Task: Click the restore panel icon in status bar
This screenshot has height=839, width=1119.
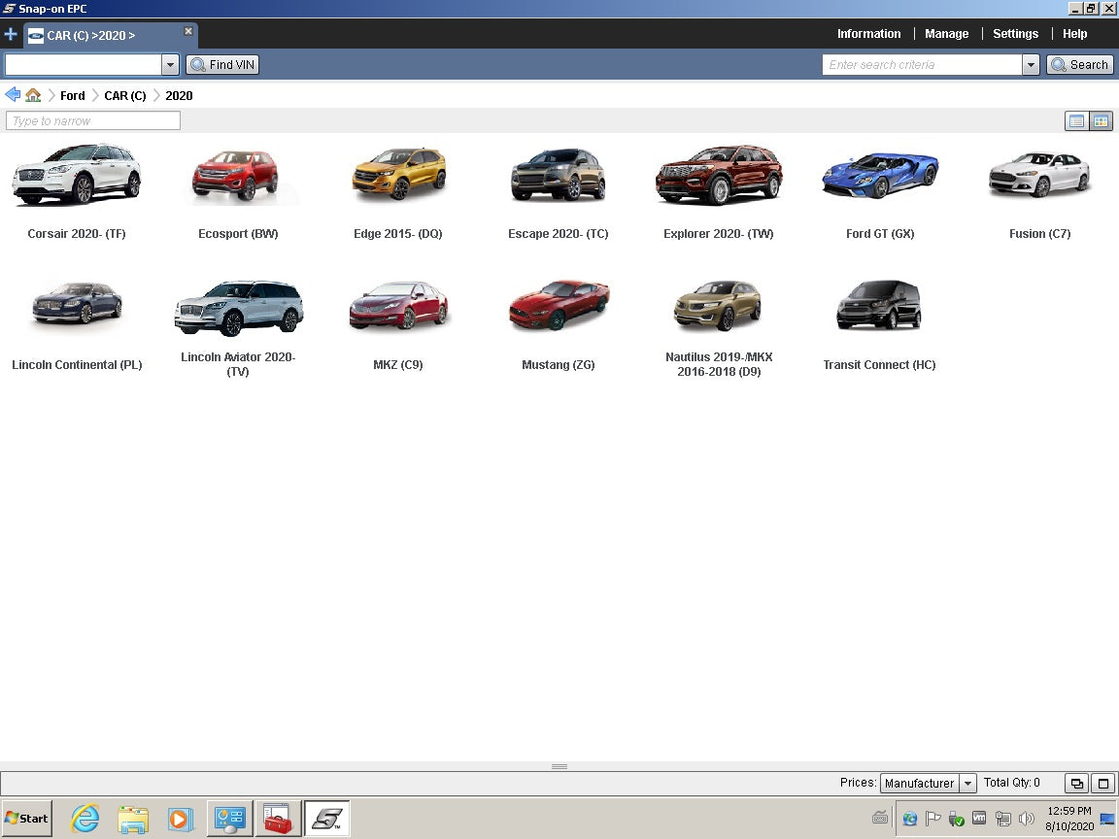Action: pos(1076,784)
